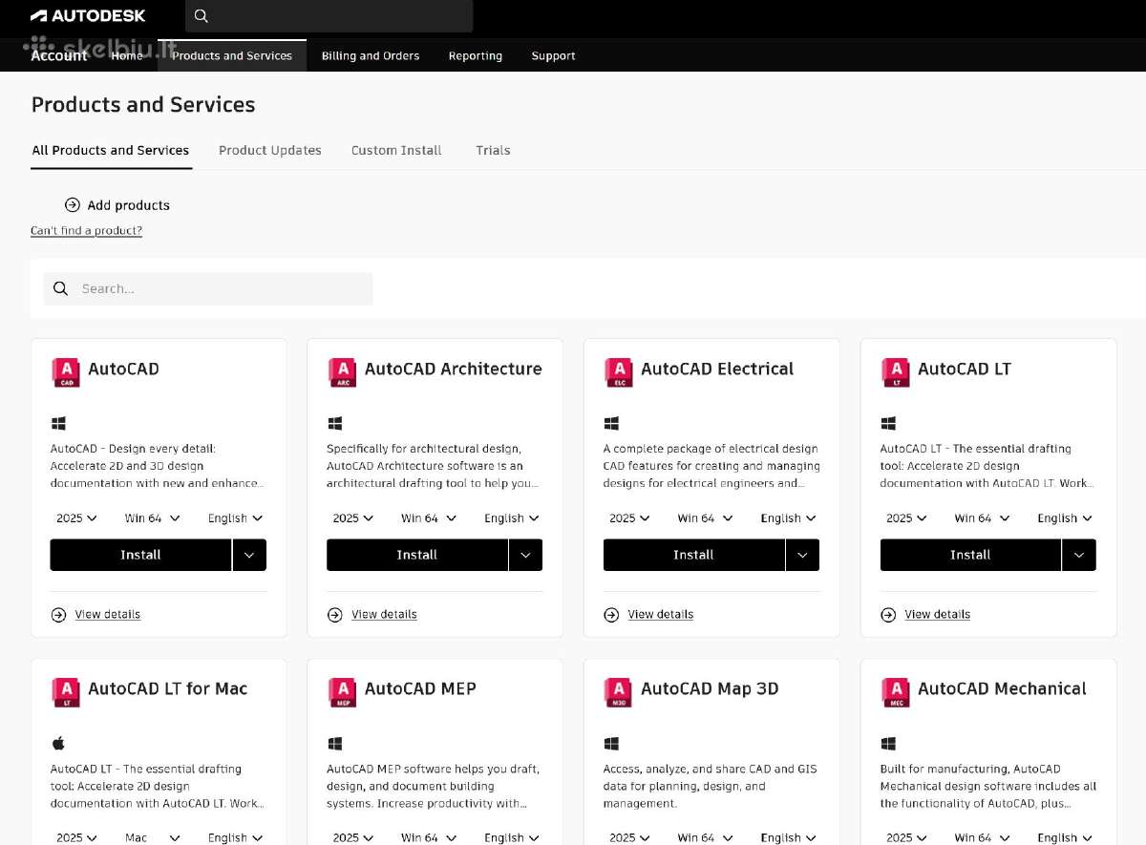Click the Windows logo under AutoCAD
Viewport: 1146px width, 845px height.
coord(58,423)
